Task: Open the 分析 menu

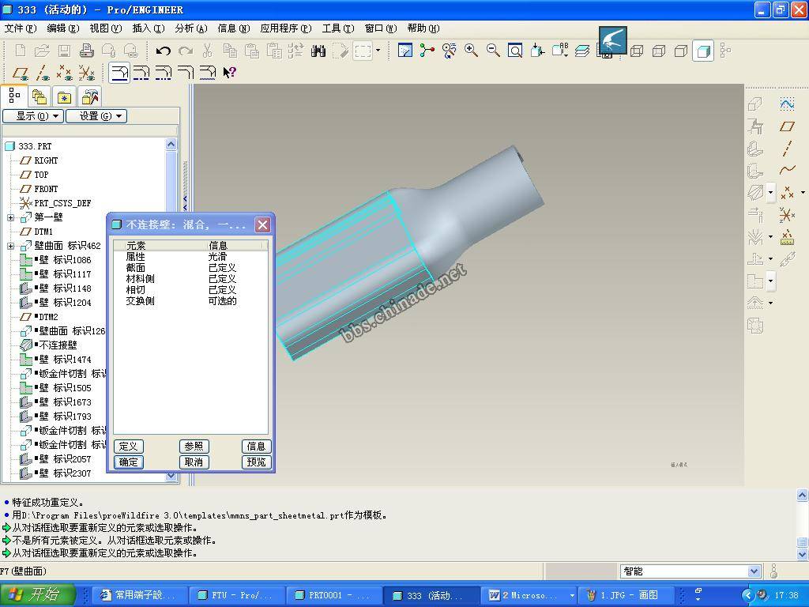Action: (x=190, y=28)
